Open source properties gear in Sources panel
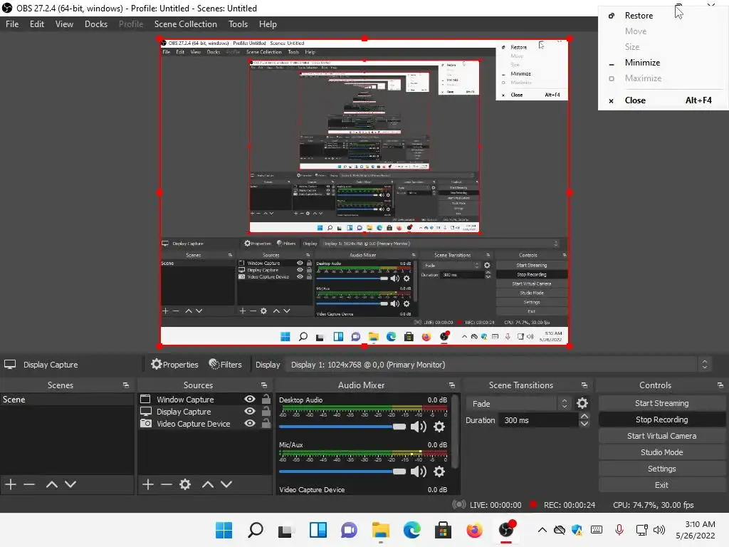 185,484
